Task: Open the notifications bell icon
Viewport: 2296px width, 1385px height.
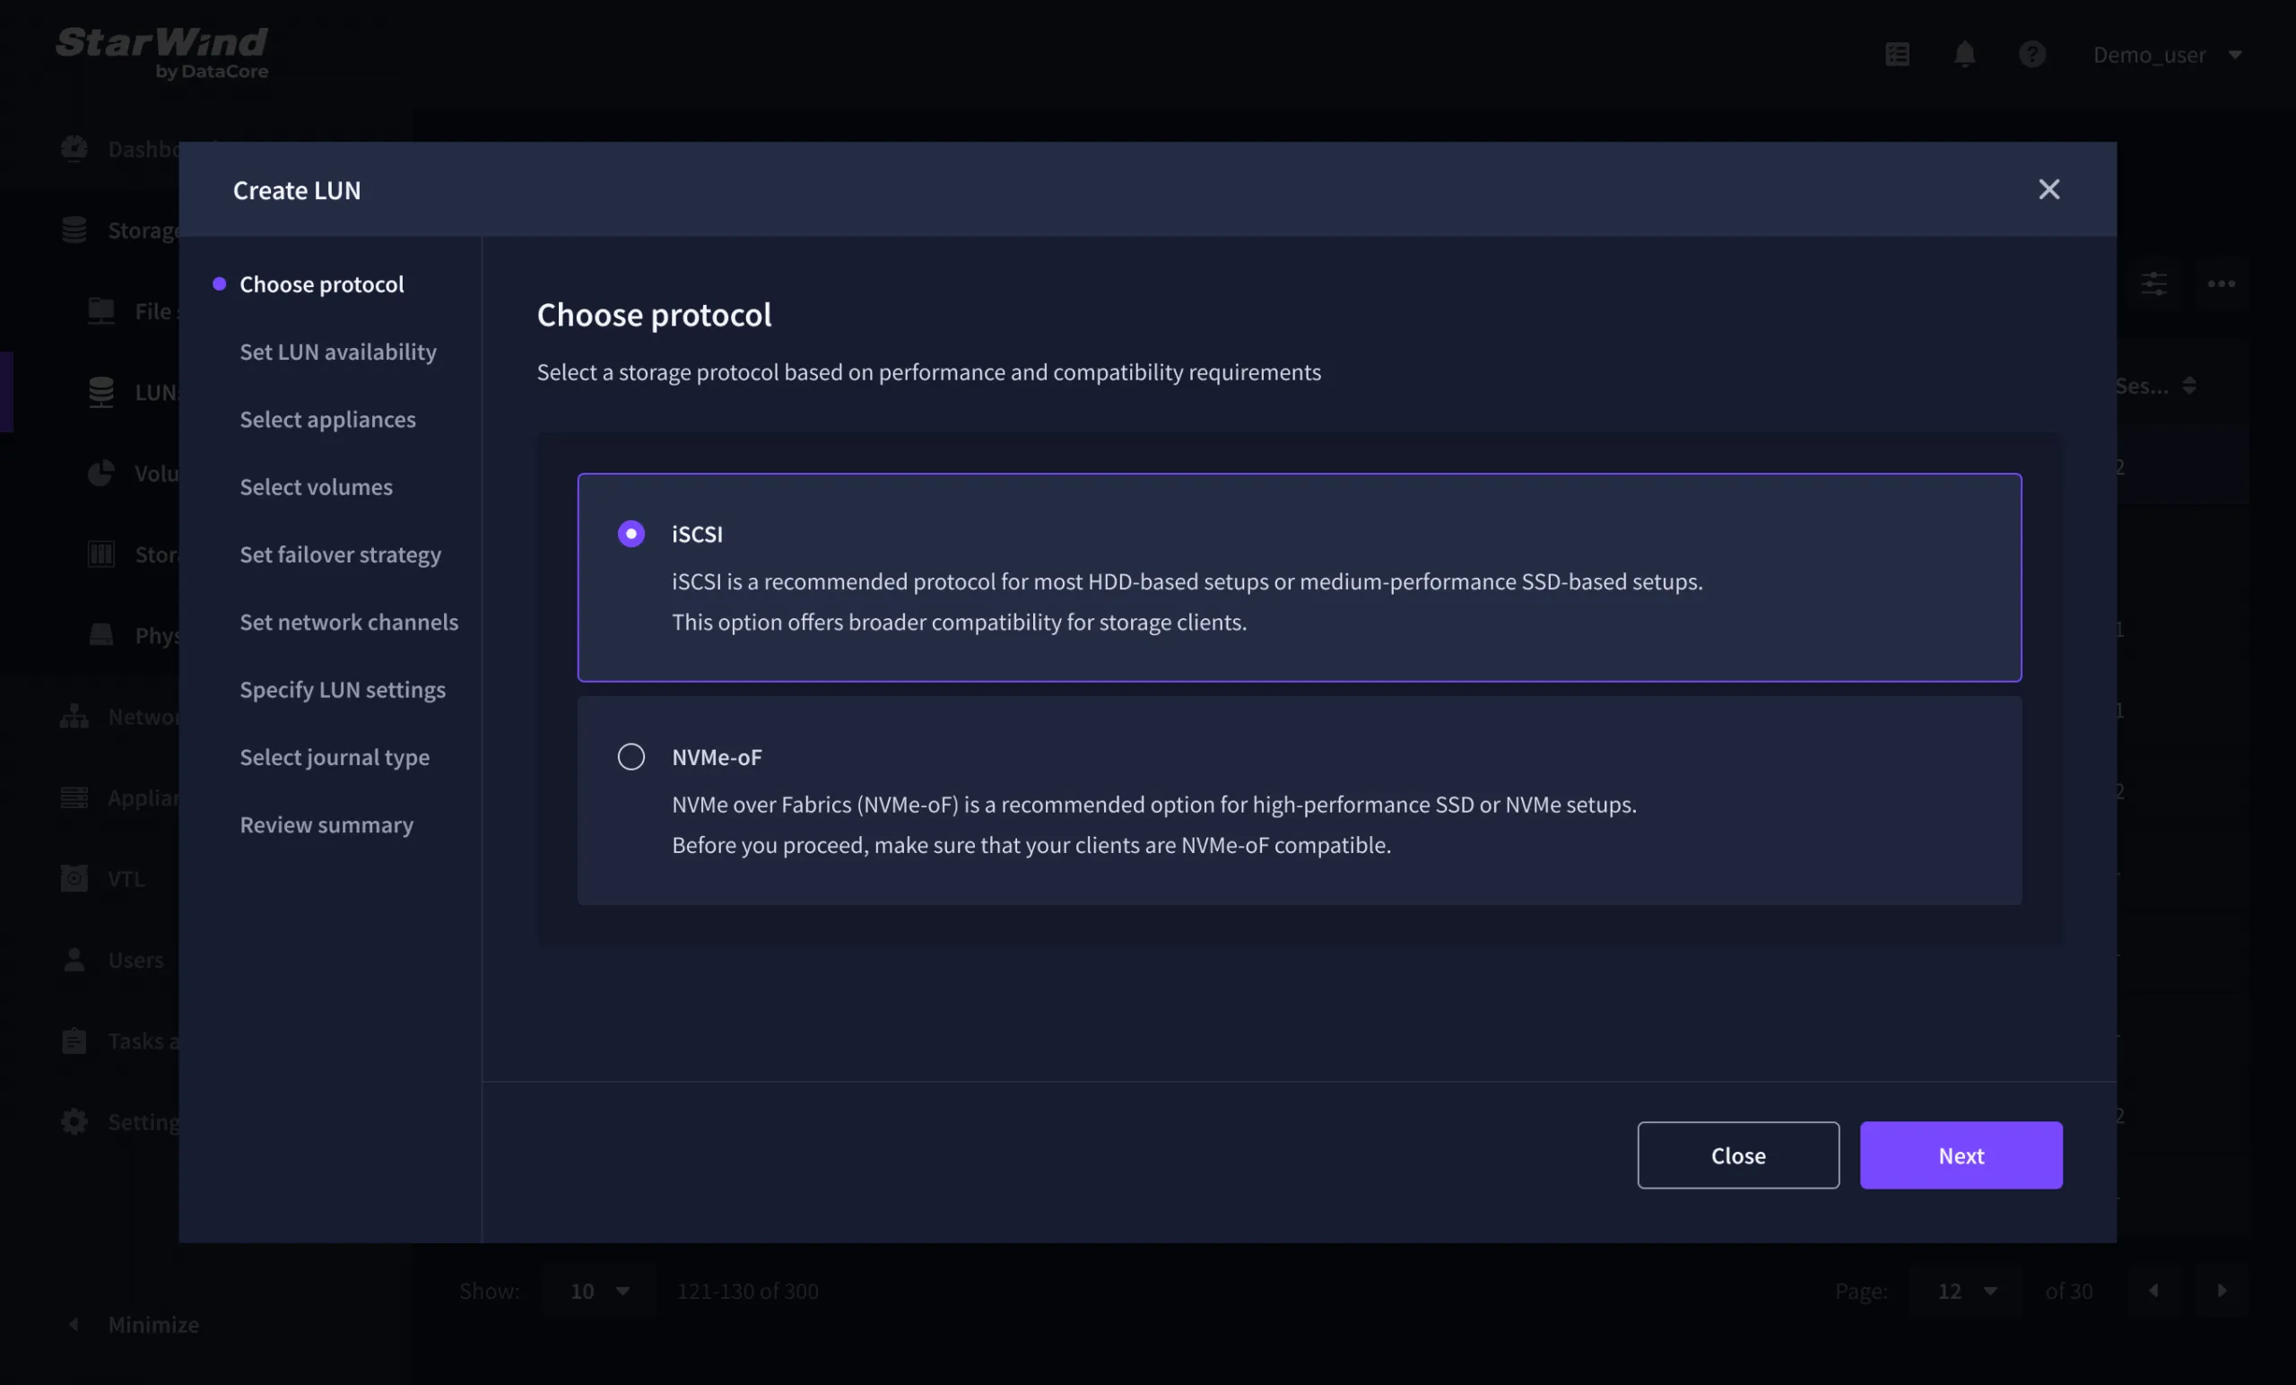Action: tap(1964, 55)
